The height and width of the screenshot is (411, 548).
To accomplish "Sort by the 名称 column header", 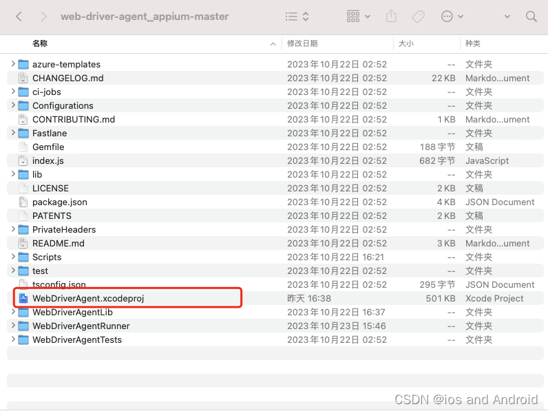I will [x=40, y=43].
